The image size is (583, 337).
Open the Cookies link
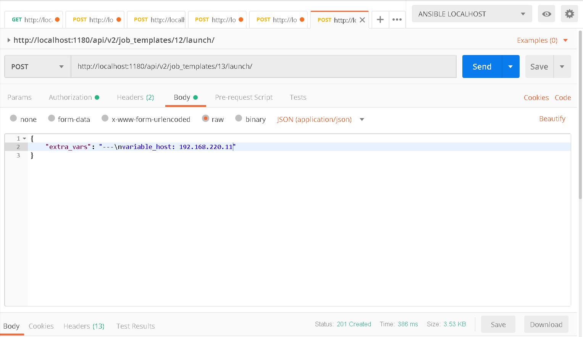[536, 98]
